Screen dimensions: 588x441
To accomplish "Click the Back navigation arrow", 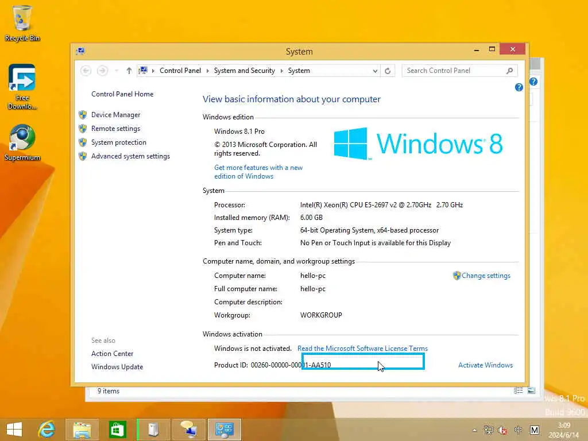I will coord(86,71).
